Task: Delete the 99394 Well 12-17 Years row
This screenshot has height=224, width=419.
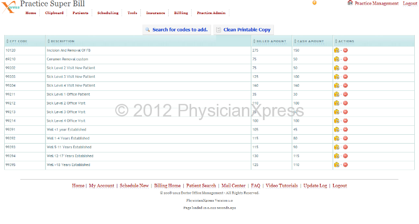Action: click(345, 156)
